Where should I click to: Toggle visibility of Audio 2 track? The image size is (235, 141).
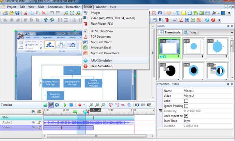click(33, 122)
